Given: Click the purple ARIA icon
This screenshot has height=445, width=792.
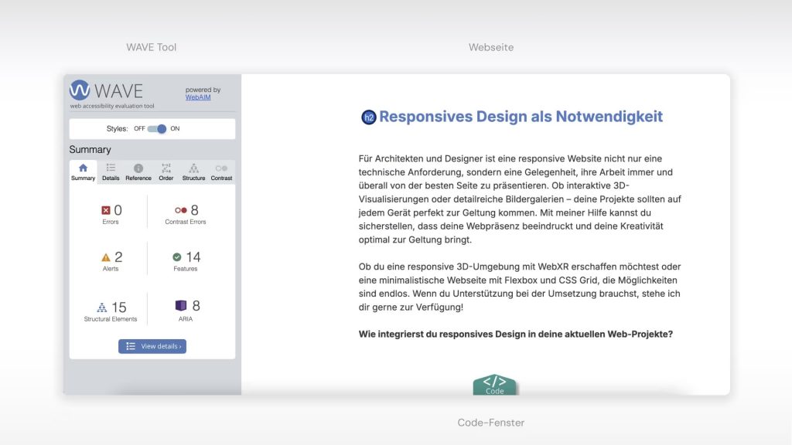Looking at the screenshot, I should tap(181, 306).
